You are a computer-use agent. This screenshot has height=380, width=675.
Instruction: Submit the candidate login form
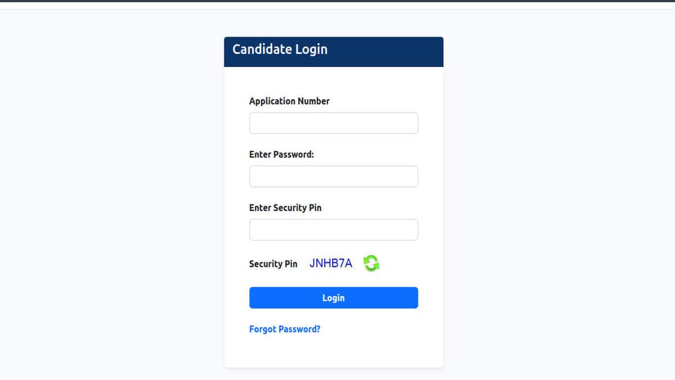click(334, 298)
